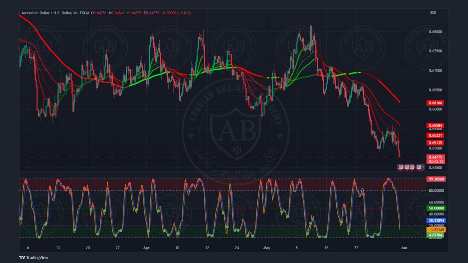Viewport: 468px width, 263px height.
Task: Click the open value O0.64781 in the header
Action: pos(99,13)
